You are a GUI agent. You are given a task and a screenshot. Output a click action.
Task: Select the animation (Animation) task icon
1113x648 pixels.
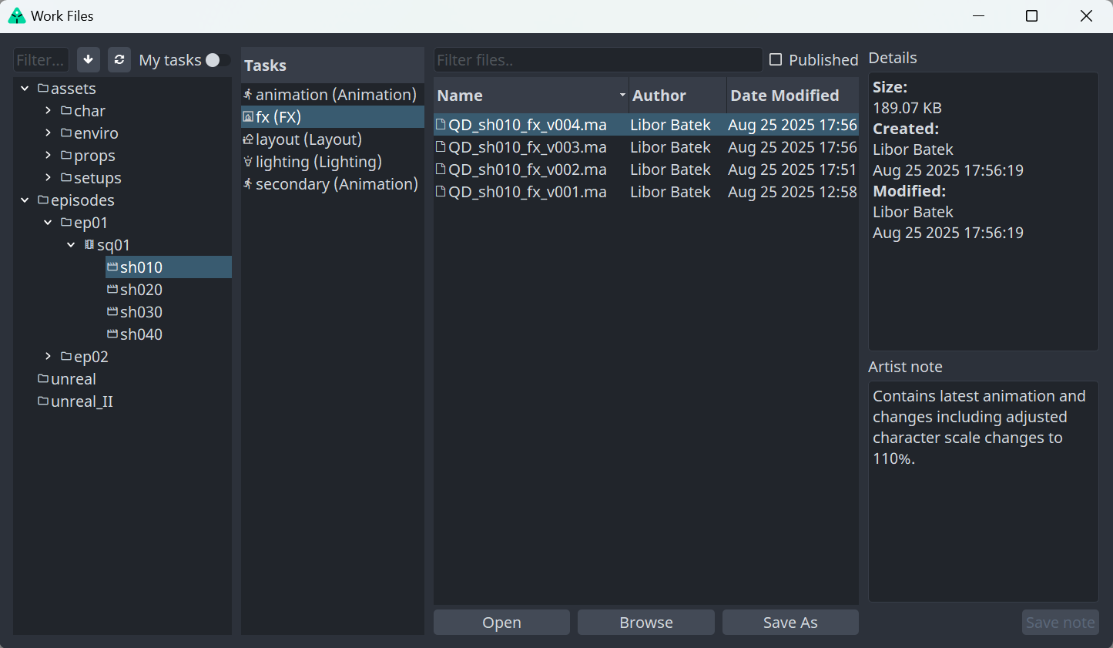pos(248,95)
